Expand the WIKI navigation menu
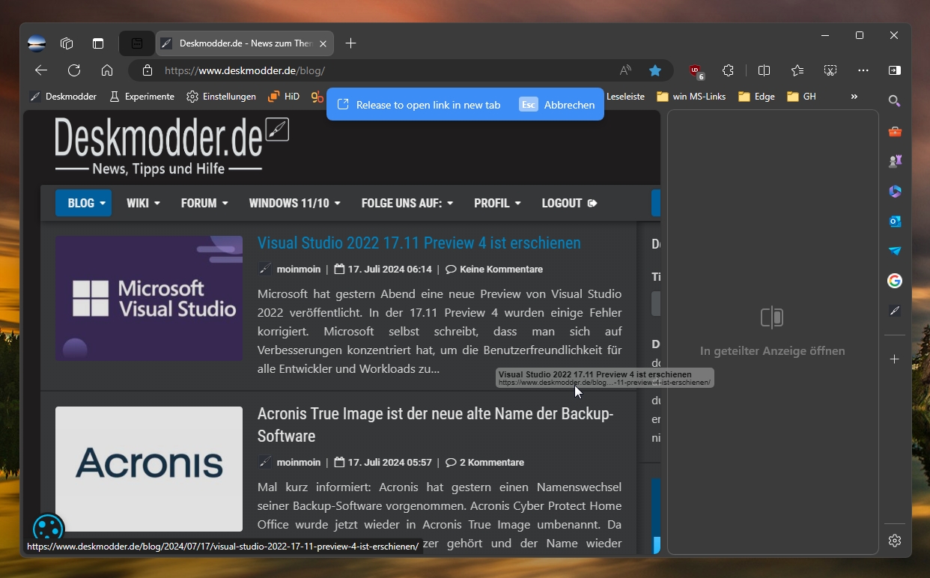The width and height of the screenshot is (930, 578). (143, 203)
